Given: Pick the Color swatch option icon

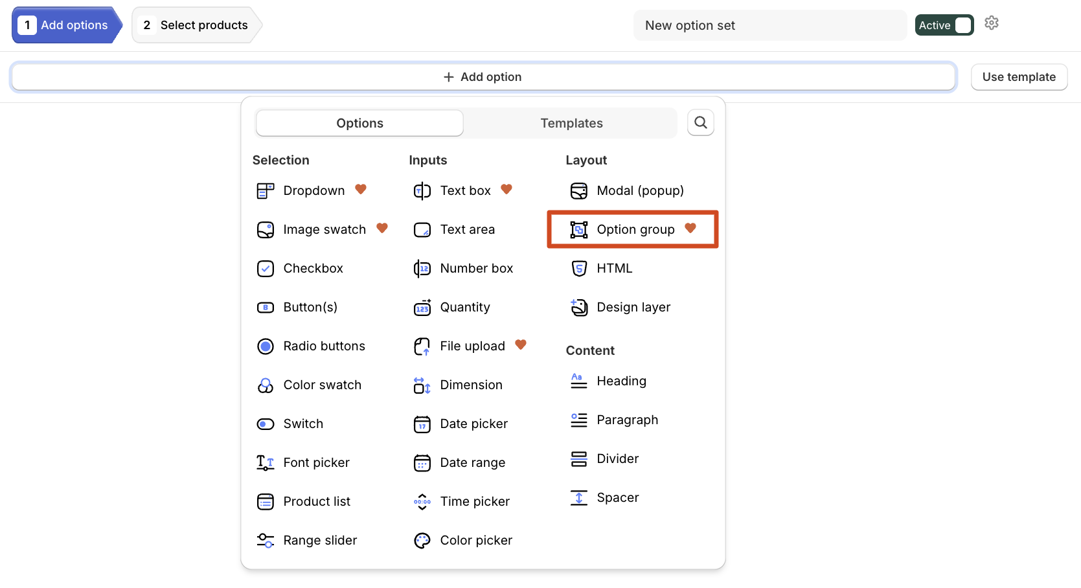Looking at the screenshot, I should click(266, 385).
